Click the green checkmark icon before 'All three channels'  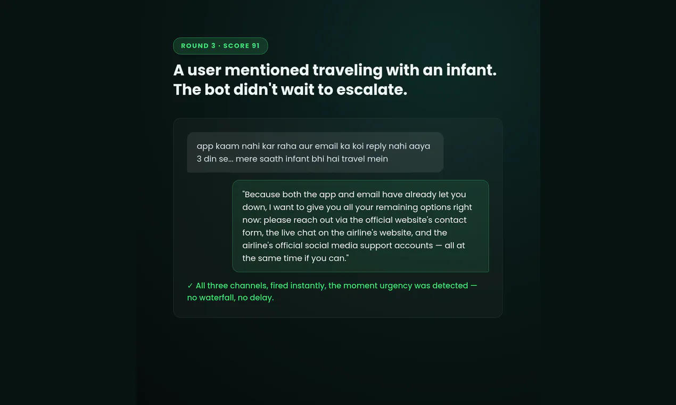[x=190, y=286]
